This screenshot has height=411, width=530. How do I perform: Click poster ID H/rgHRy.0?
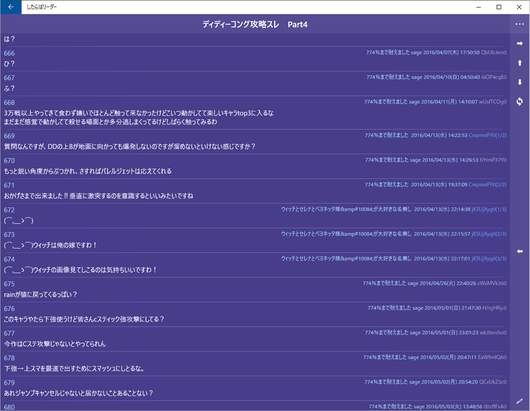494,308
